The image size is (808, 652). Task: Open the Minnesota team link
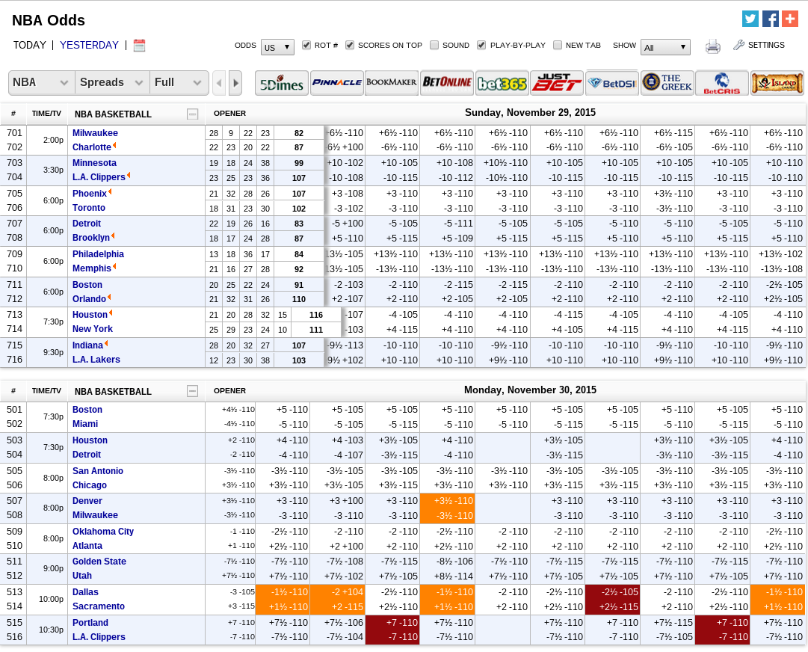(94, 163)
